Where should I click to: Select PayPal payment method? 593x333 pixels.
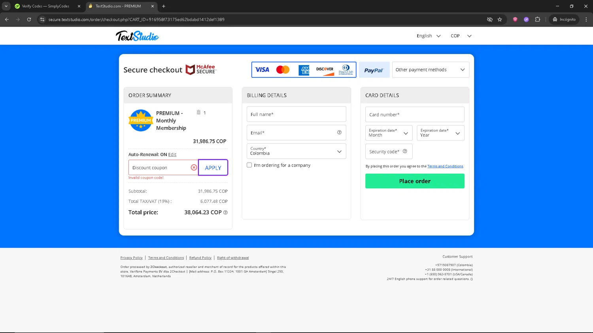tap(374, 70)
